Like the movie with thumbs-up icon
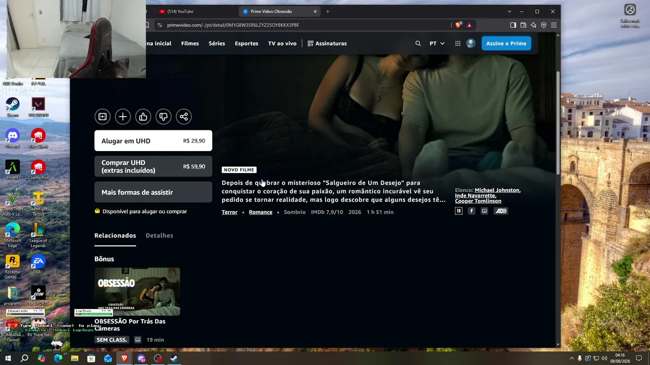This screenshot has height=365, width=650. (x=143, y=117)
